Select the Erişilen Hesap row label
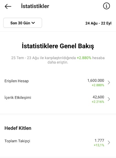The width and height of the screenshot is (116, 158). [17, 81]
